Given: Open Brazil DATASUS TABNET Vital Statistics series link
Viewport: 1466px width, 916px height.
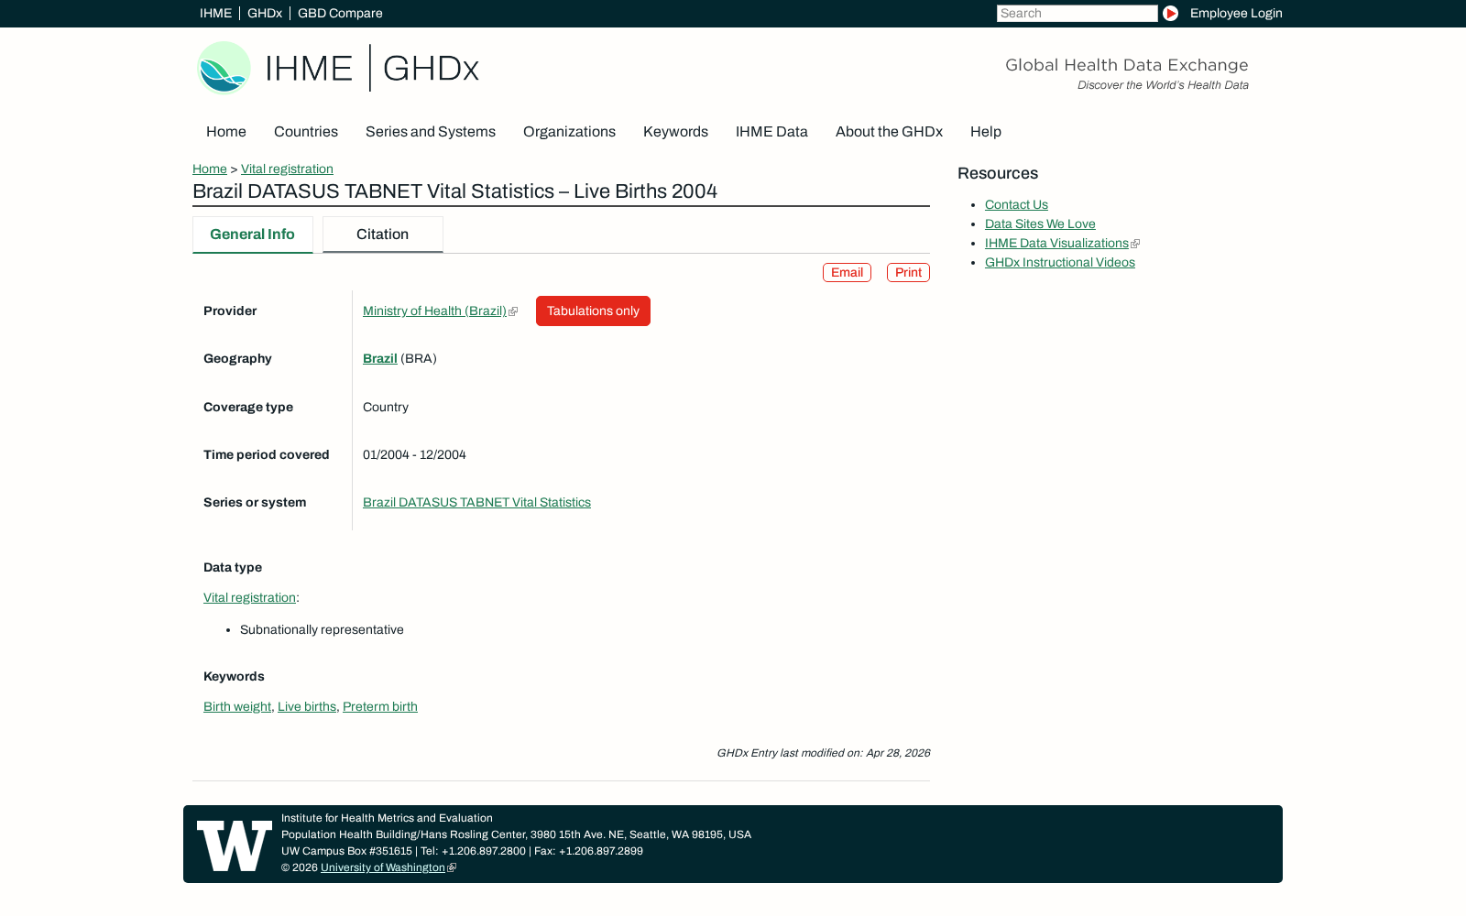Looking at the screenshot, I should pos(476,502).
